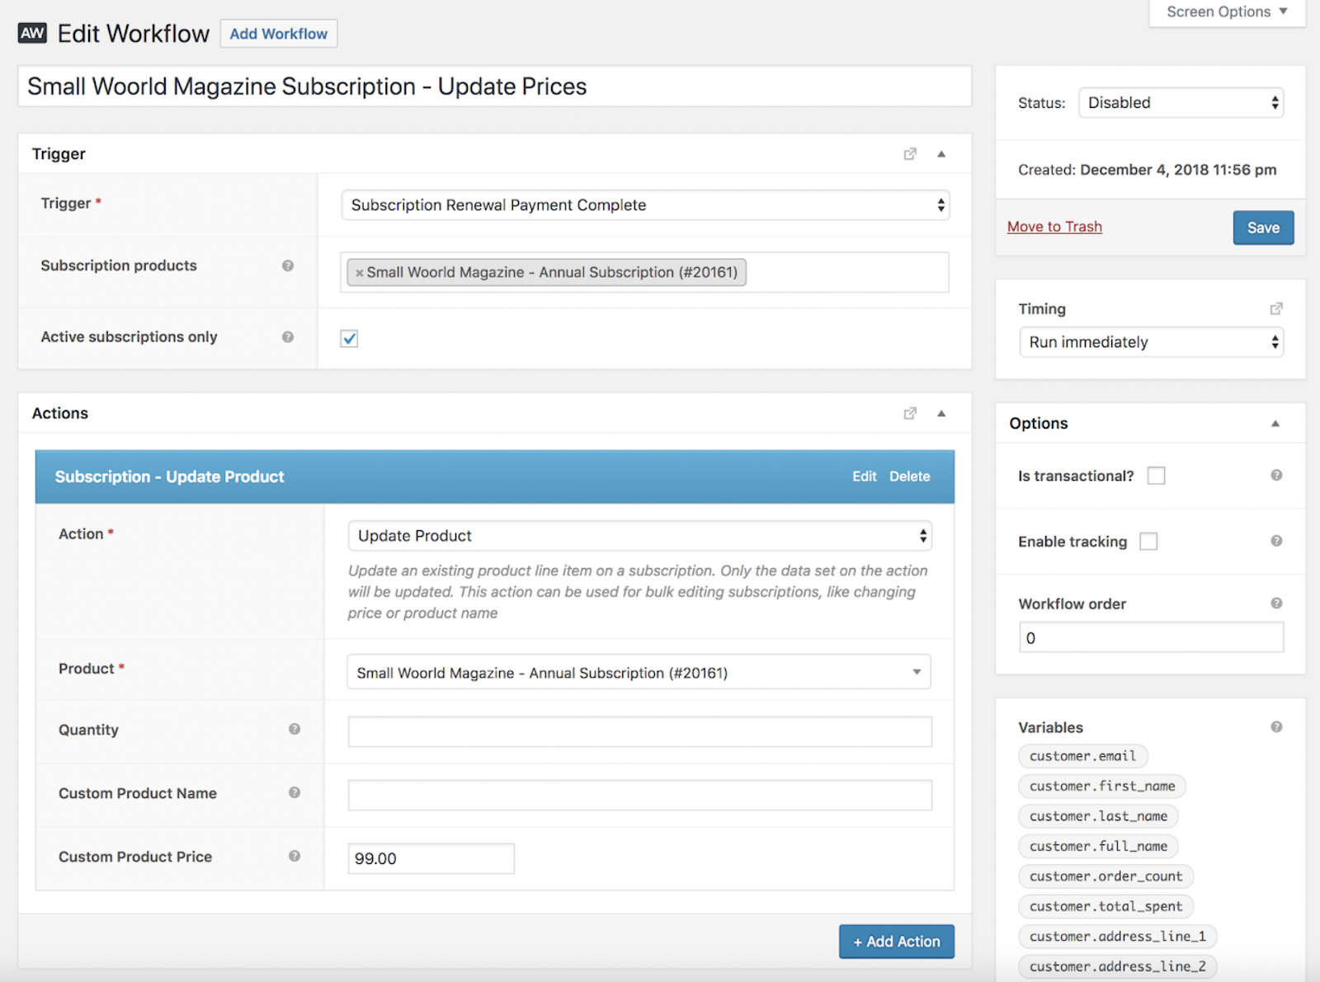Click the Quantity input field

[639, 731]
